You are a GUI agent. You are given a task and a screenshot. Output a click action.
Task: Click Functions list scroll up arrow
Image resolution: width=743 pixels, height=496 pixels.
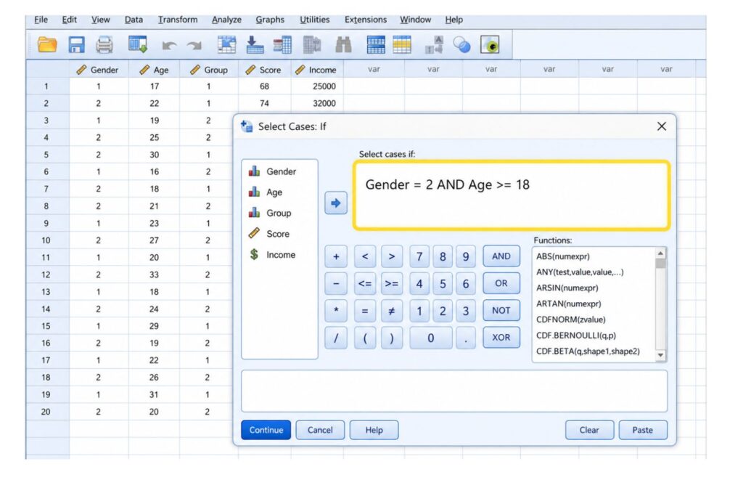point(660,253)
